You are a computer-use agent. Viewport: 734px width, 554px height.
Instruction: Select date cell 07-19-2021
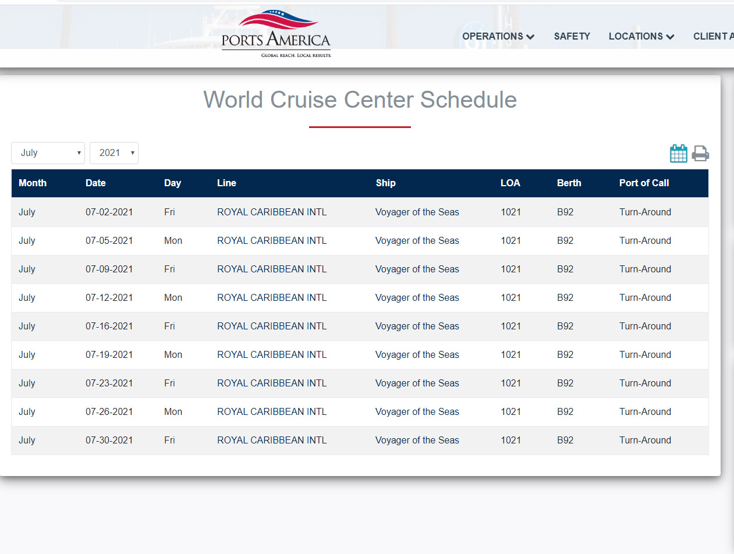[x=109, y=354]
